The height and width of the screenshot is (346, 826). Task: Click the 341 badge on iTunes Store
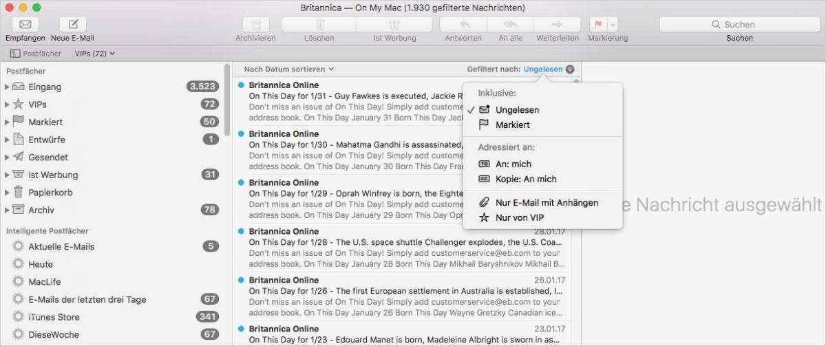tap(207, 316)
